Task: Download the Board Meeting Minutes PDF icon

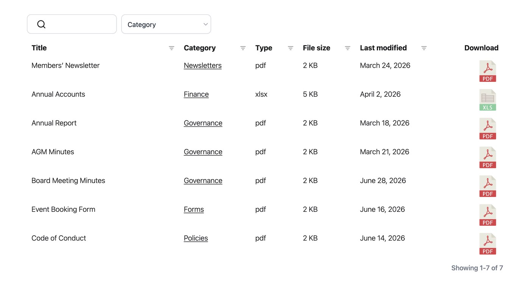Action: tap(488, 186)
